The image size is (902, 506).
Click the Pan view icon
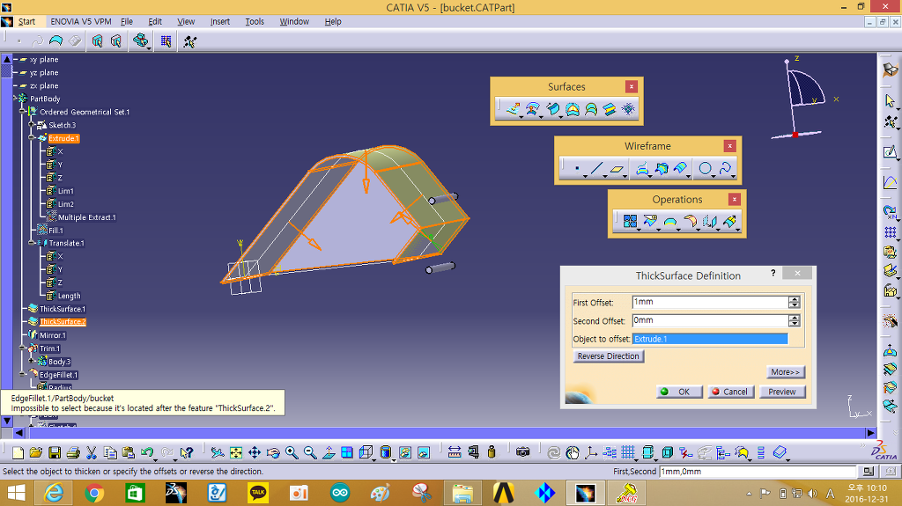click(x=255, y=452)
